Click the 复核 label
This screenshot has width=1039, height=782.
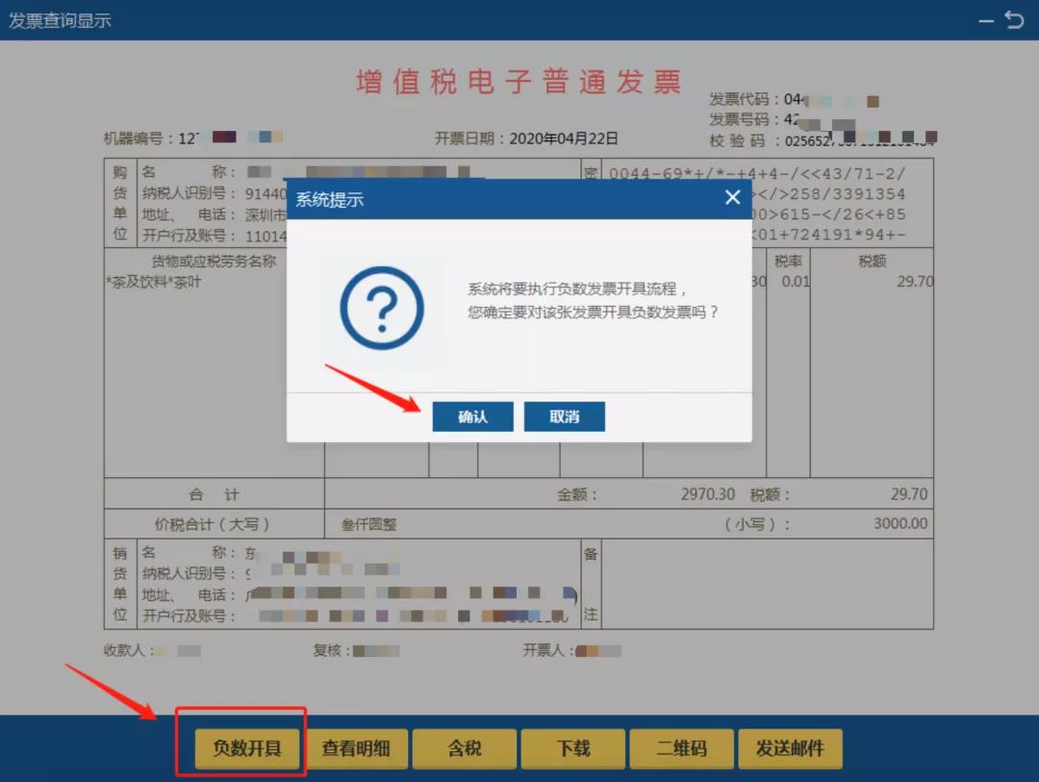point(327,651)
